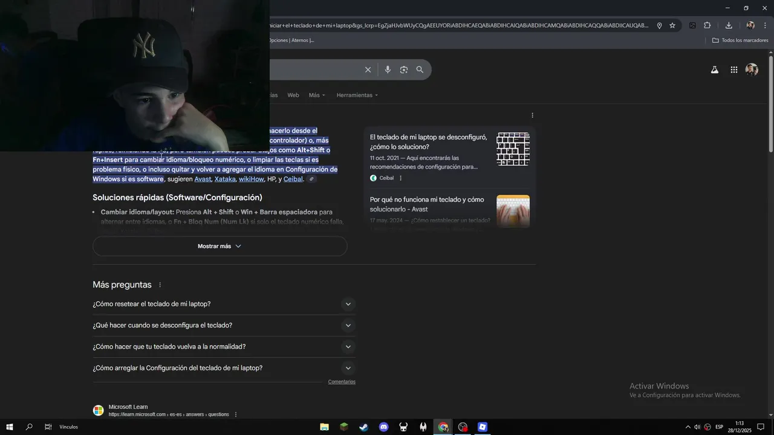Open the Xataka source link

(225, 179)
